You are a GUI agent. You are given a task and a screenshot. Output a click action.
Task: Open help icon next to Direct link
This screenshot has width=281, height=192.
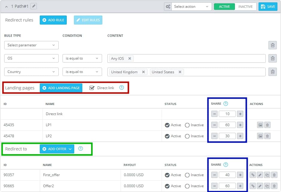pos(121,87)
